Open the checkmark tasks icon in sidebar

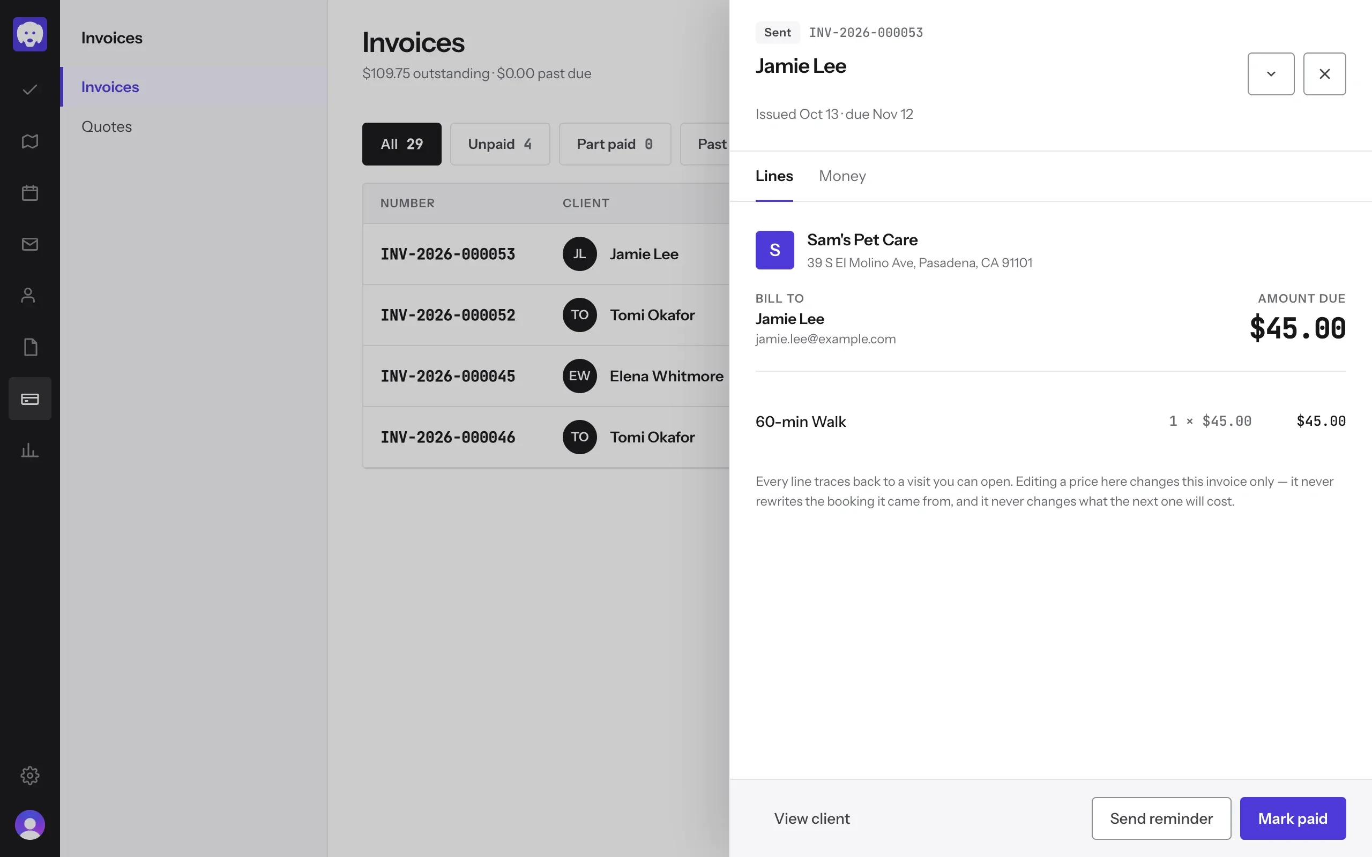coord(30,89)
